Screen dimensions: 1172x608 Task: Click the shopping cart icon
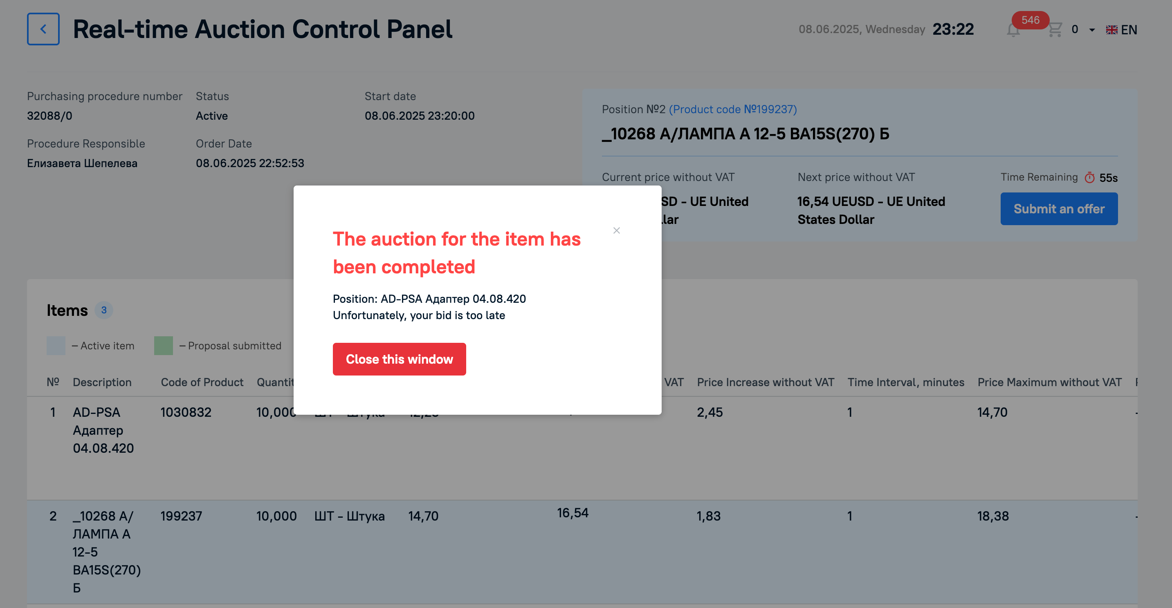click(1055, 29)
